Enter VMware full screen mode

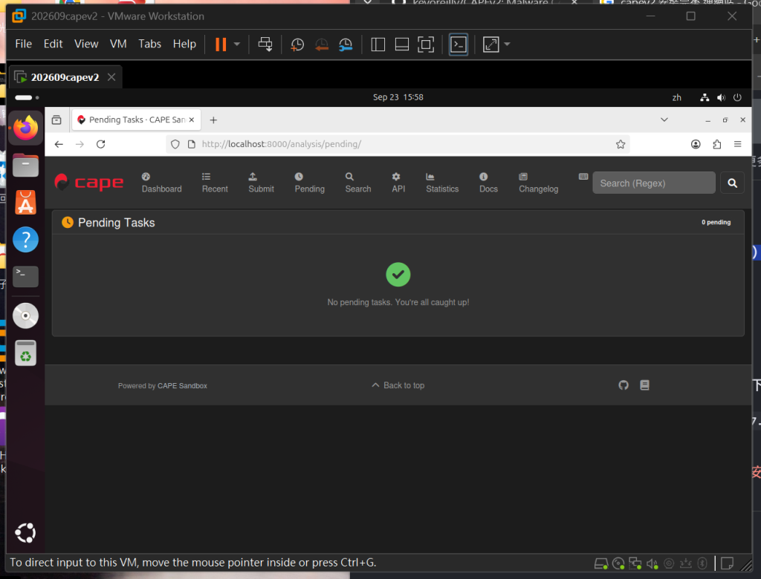(x=426, y=44)
